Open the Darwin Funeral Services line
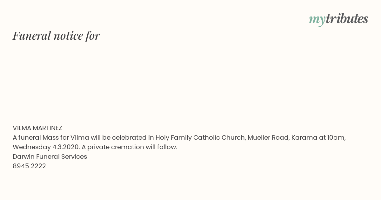Viewport: 381px width, 200px height. (50, 157)
